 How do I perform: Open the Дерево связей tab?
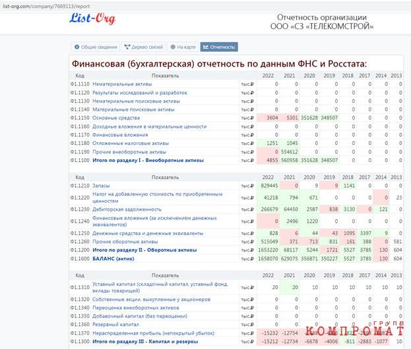coord(144,47)
